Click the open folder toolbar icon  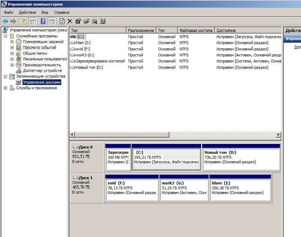(86, 21)
